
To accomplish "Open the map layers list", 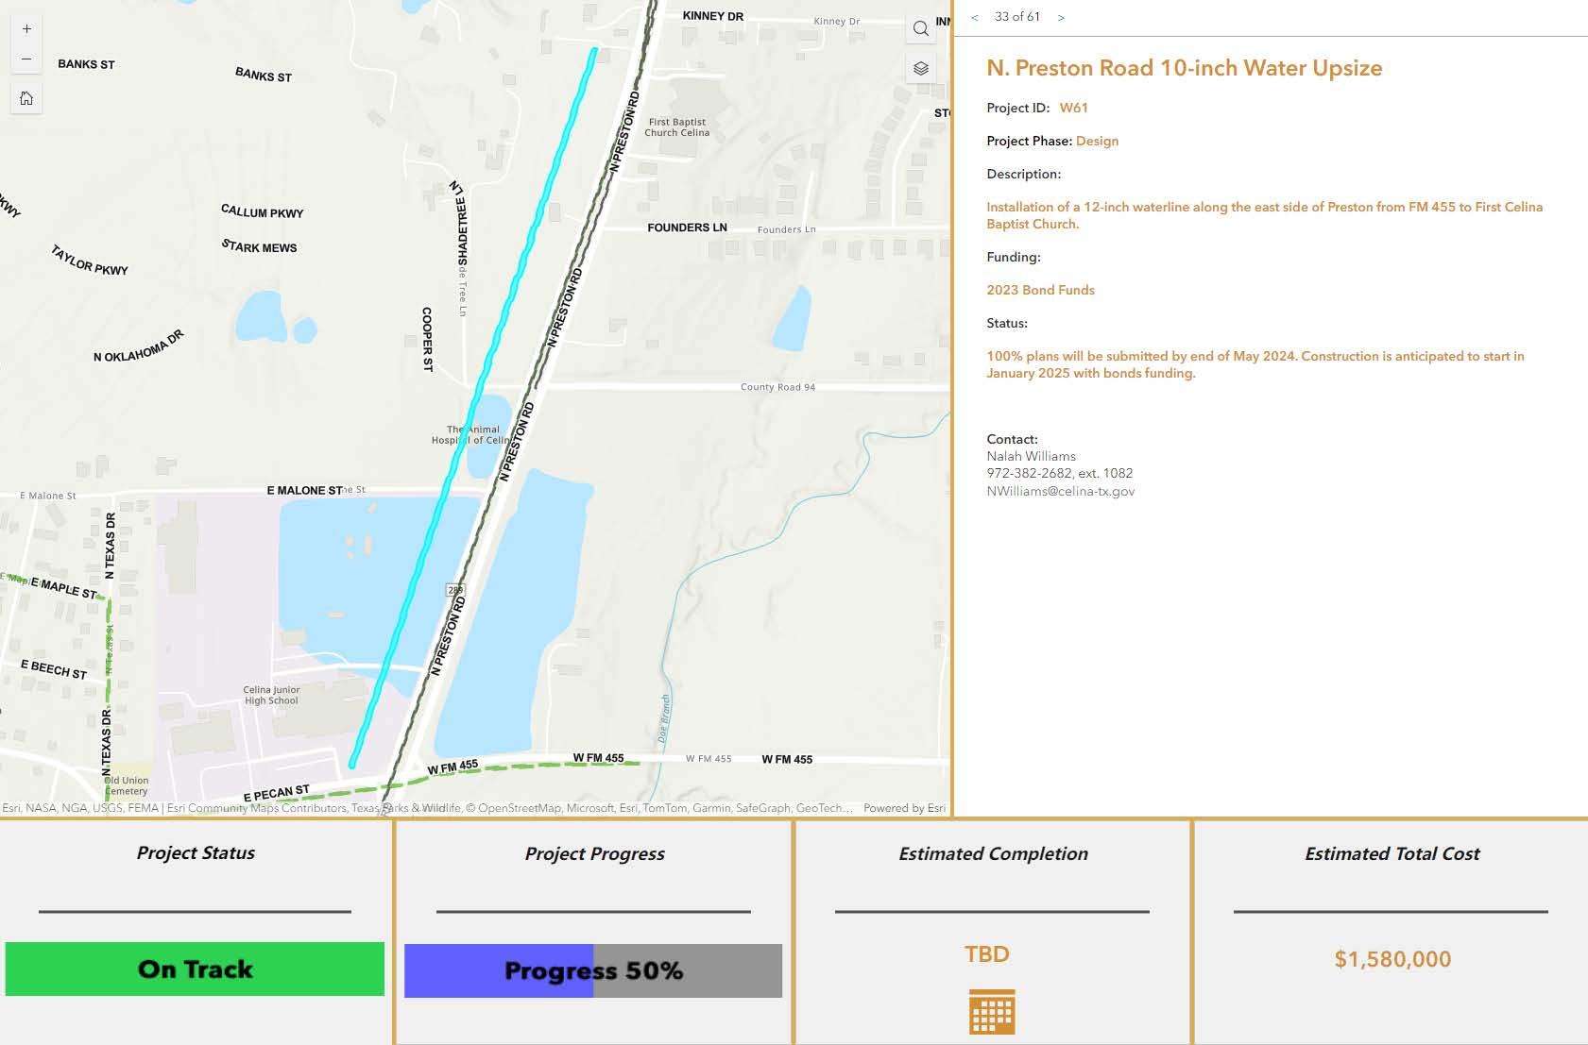I will pyautogui.click(x=921, y=68).
